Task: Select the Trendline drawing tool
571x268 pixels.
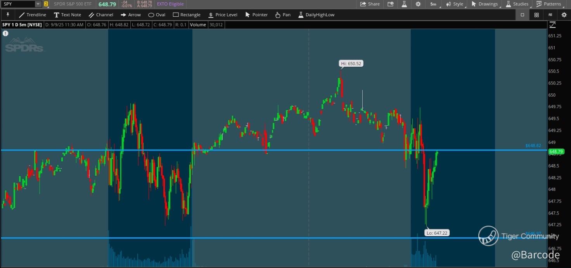Action: tap(33, 15)
